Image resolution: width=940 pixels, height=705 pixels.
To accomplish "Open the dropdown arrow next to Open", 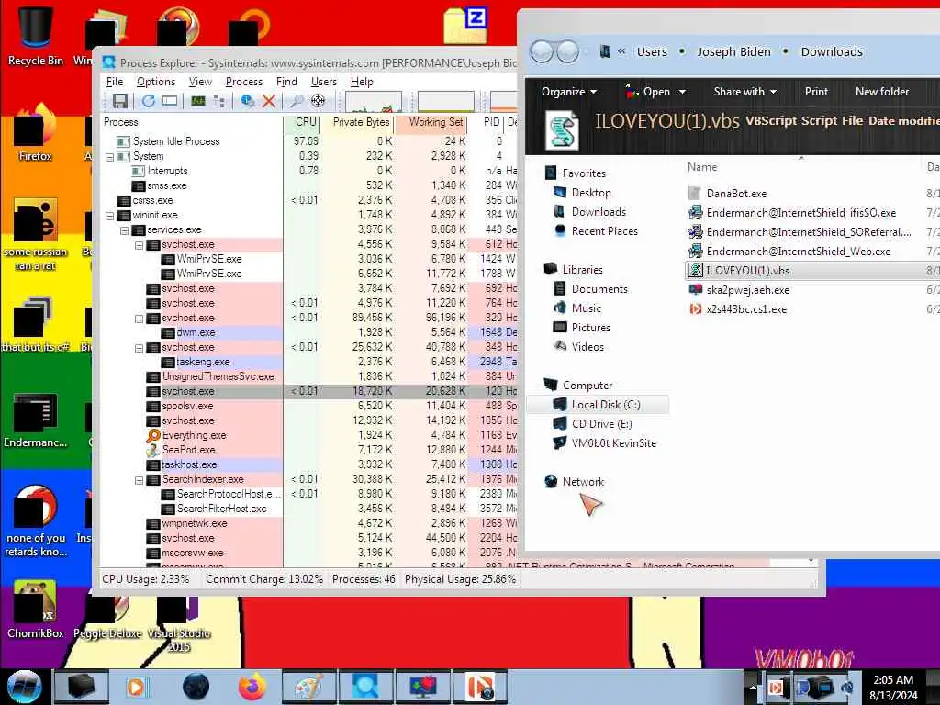I will (x=682, y=92).
